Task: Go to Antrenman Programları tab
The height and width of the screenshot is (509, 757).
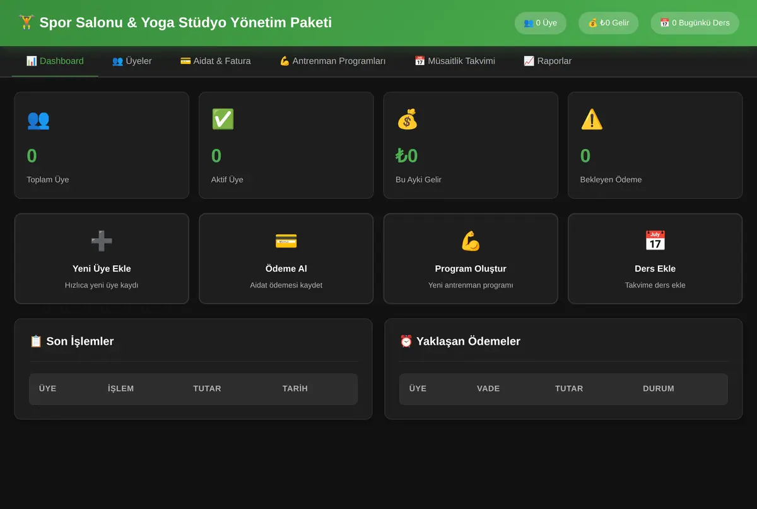Action: pos(332,61)
